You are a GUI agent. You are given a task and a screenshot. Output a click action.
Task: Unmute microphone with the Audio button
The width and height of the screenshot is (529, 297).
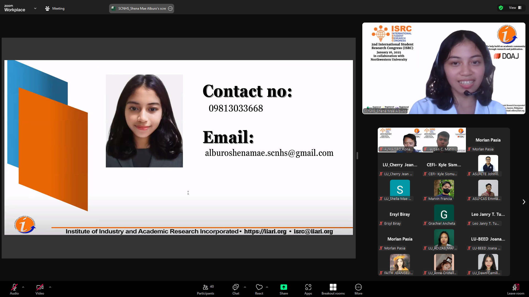14,287
